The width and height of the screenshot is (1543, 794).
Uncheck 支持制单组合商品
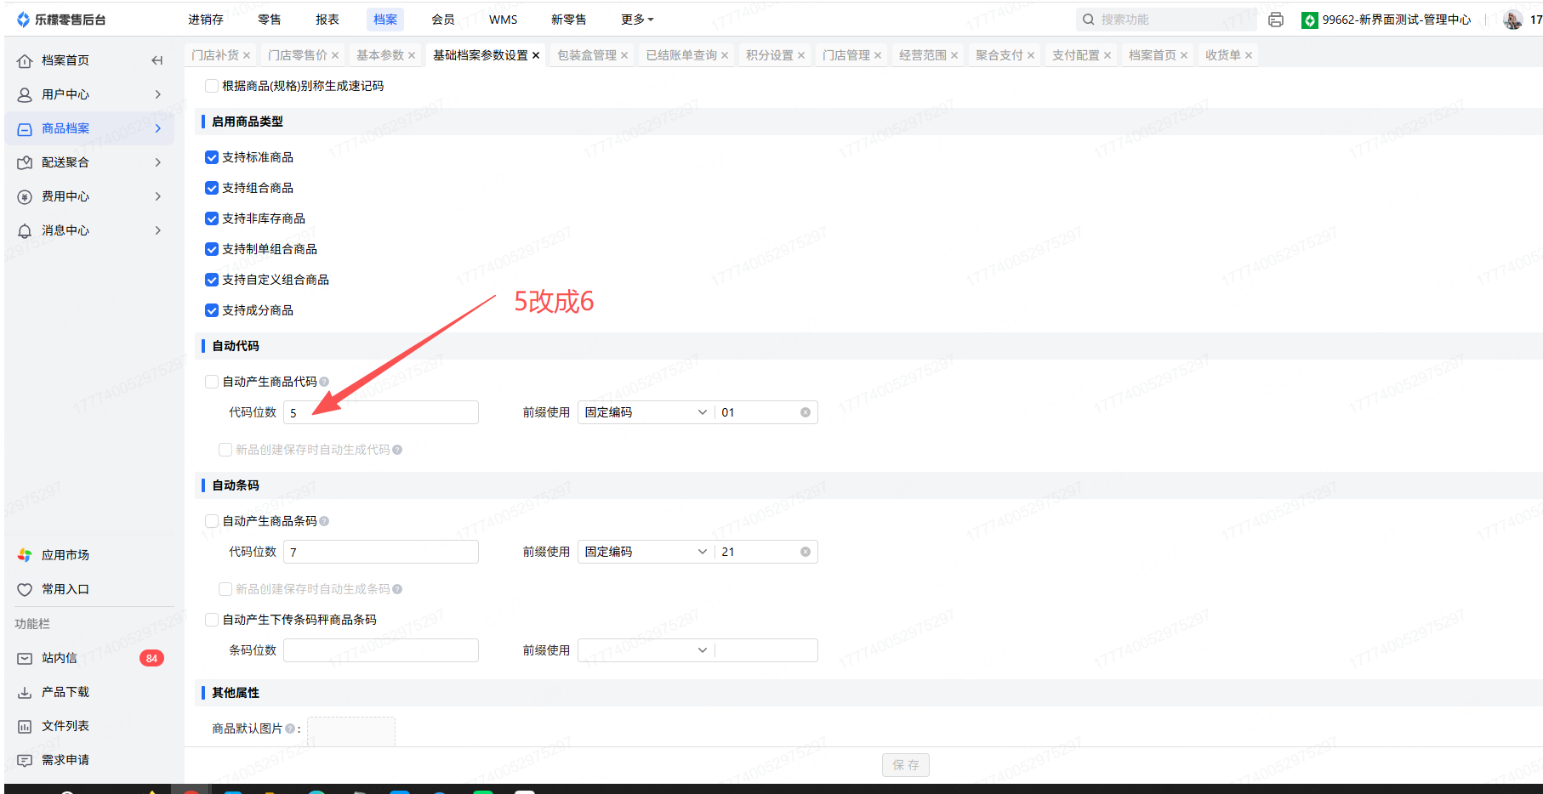212,249
